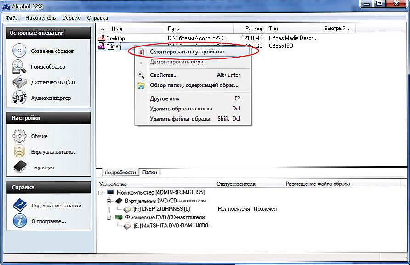410x265 pixels.
Task: Open Аудиоконвертер
Action: click(x=51, y=98)
